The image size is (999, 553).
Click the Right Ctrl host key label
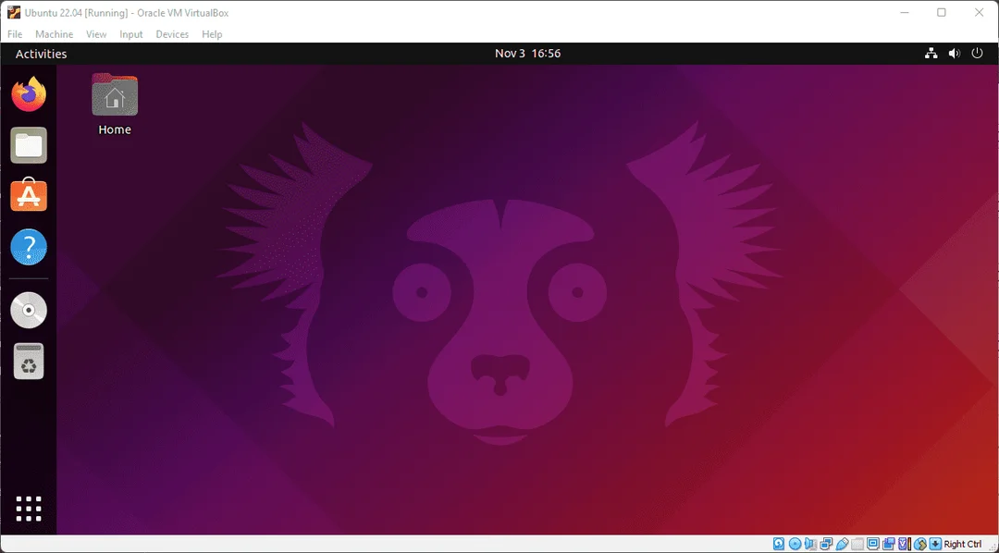click(963, 544)
